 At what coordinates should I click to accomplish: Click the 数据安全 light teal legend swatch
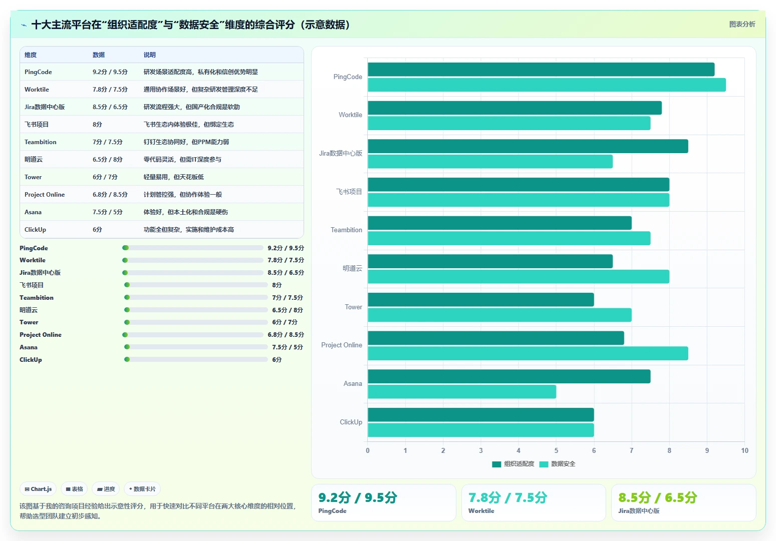point(544,464)
